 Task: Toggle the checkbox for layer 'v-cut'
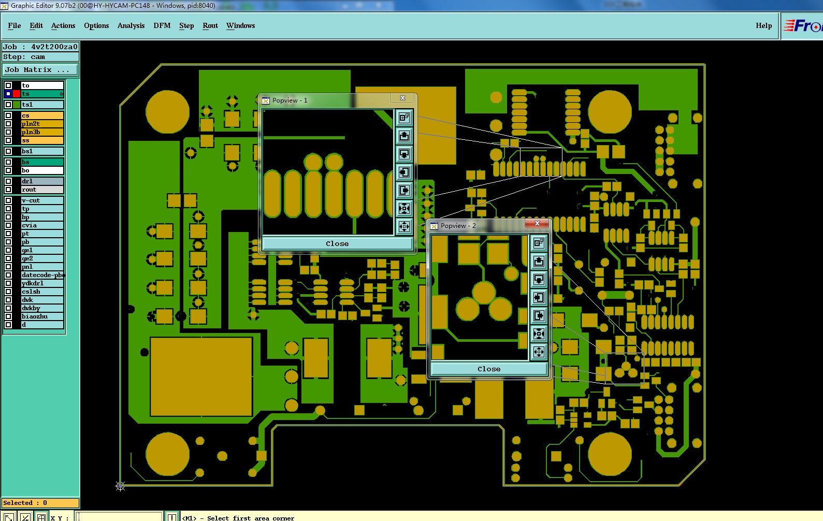pos(8,200)
